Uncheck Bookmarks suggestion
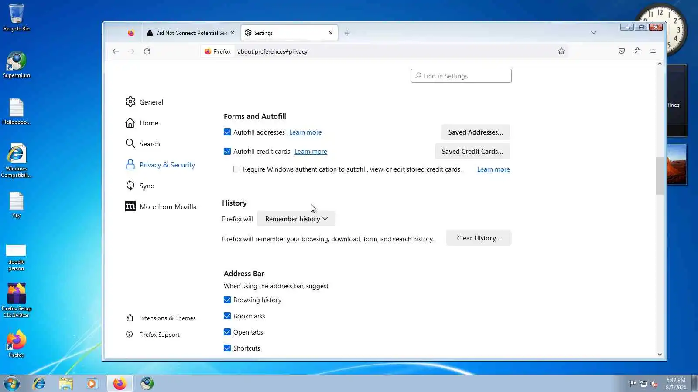698x392 pixels. 227,316
